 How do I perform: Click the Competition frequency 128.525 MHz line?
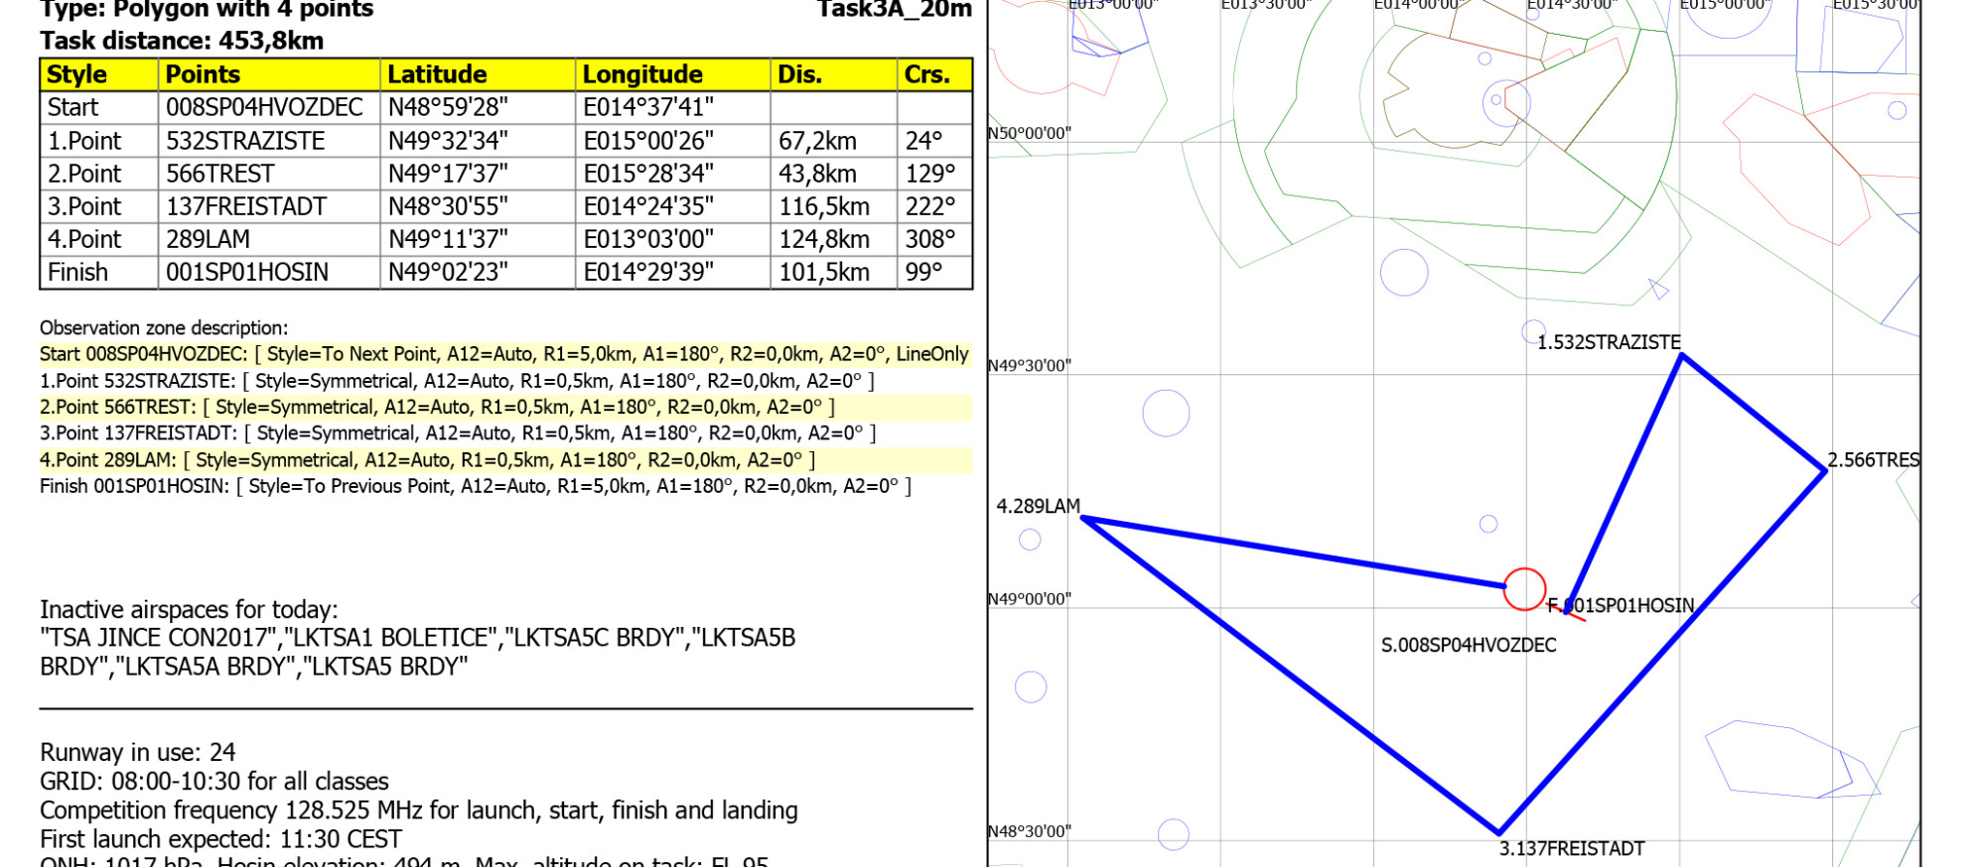point(418,810)
